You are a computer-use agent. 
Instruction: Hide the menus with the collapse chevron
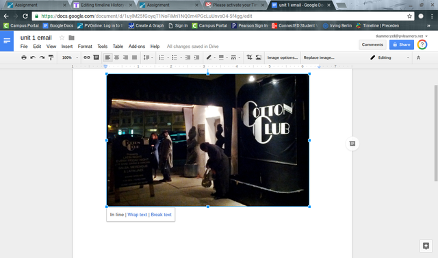(418, 57)
